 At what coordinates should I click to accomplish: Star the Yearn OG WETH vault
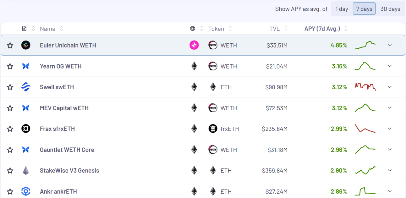[10, 66]
